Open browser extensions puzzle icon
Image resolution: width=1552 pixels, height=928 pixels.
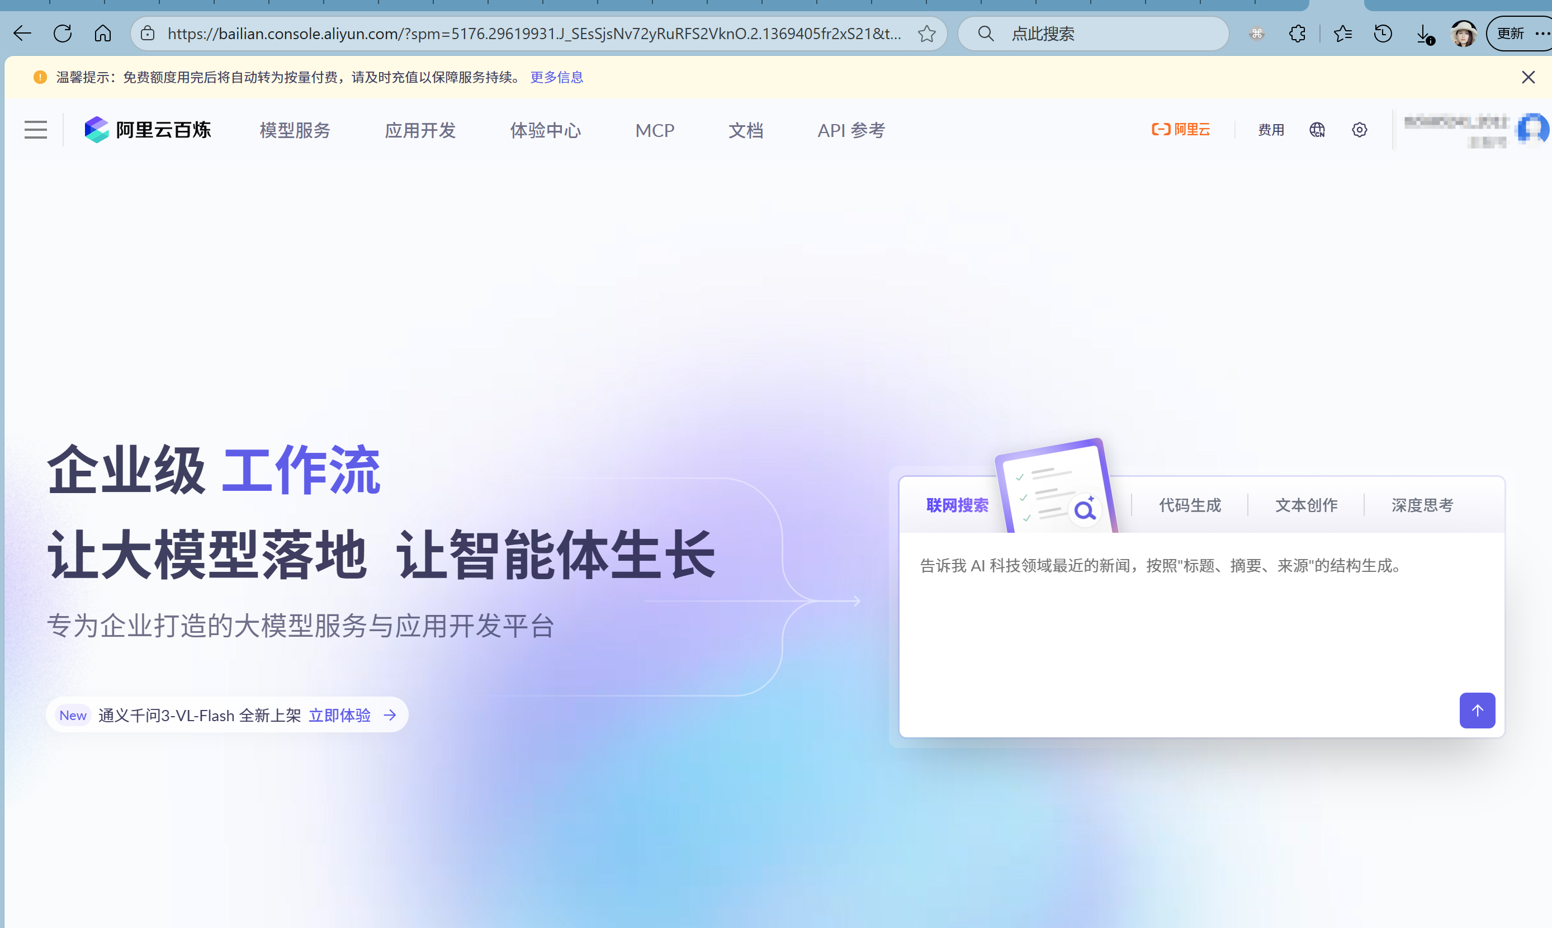1297,33
